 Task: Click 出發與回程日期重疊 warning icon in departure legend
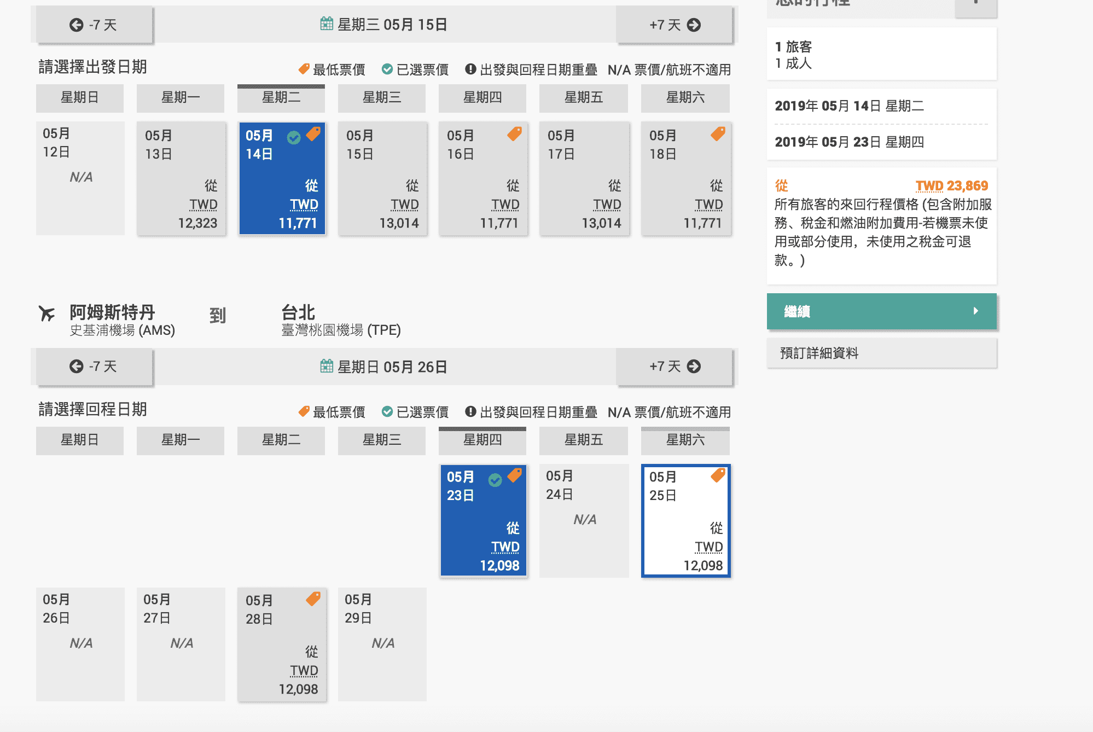470,69
